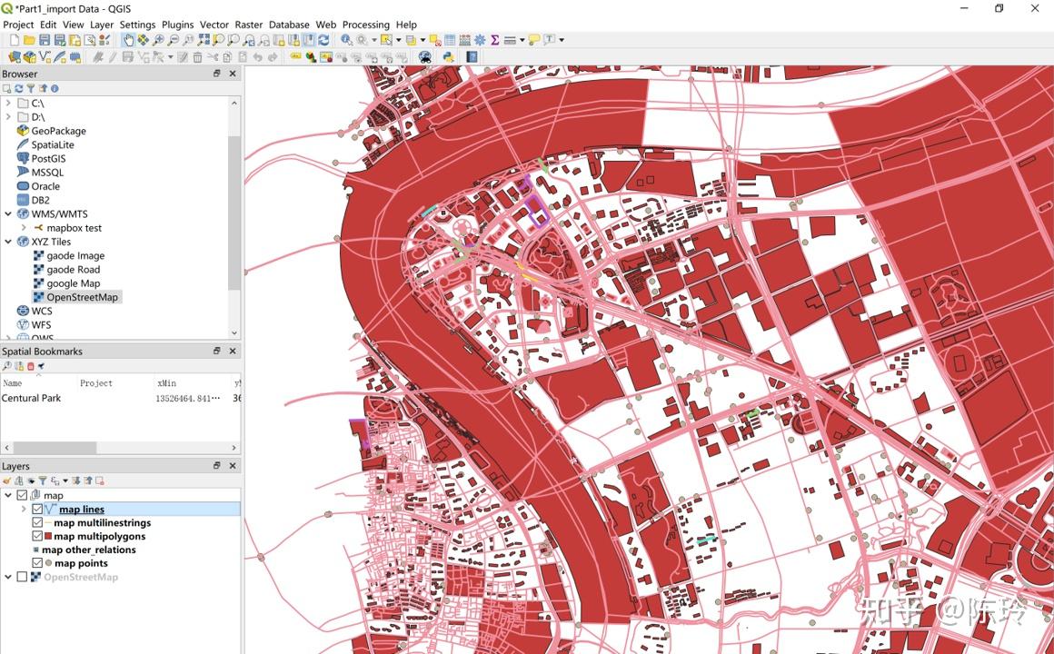
Task: Select Centural Park spatial bookmark
Action: [x=32, y=398]
